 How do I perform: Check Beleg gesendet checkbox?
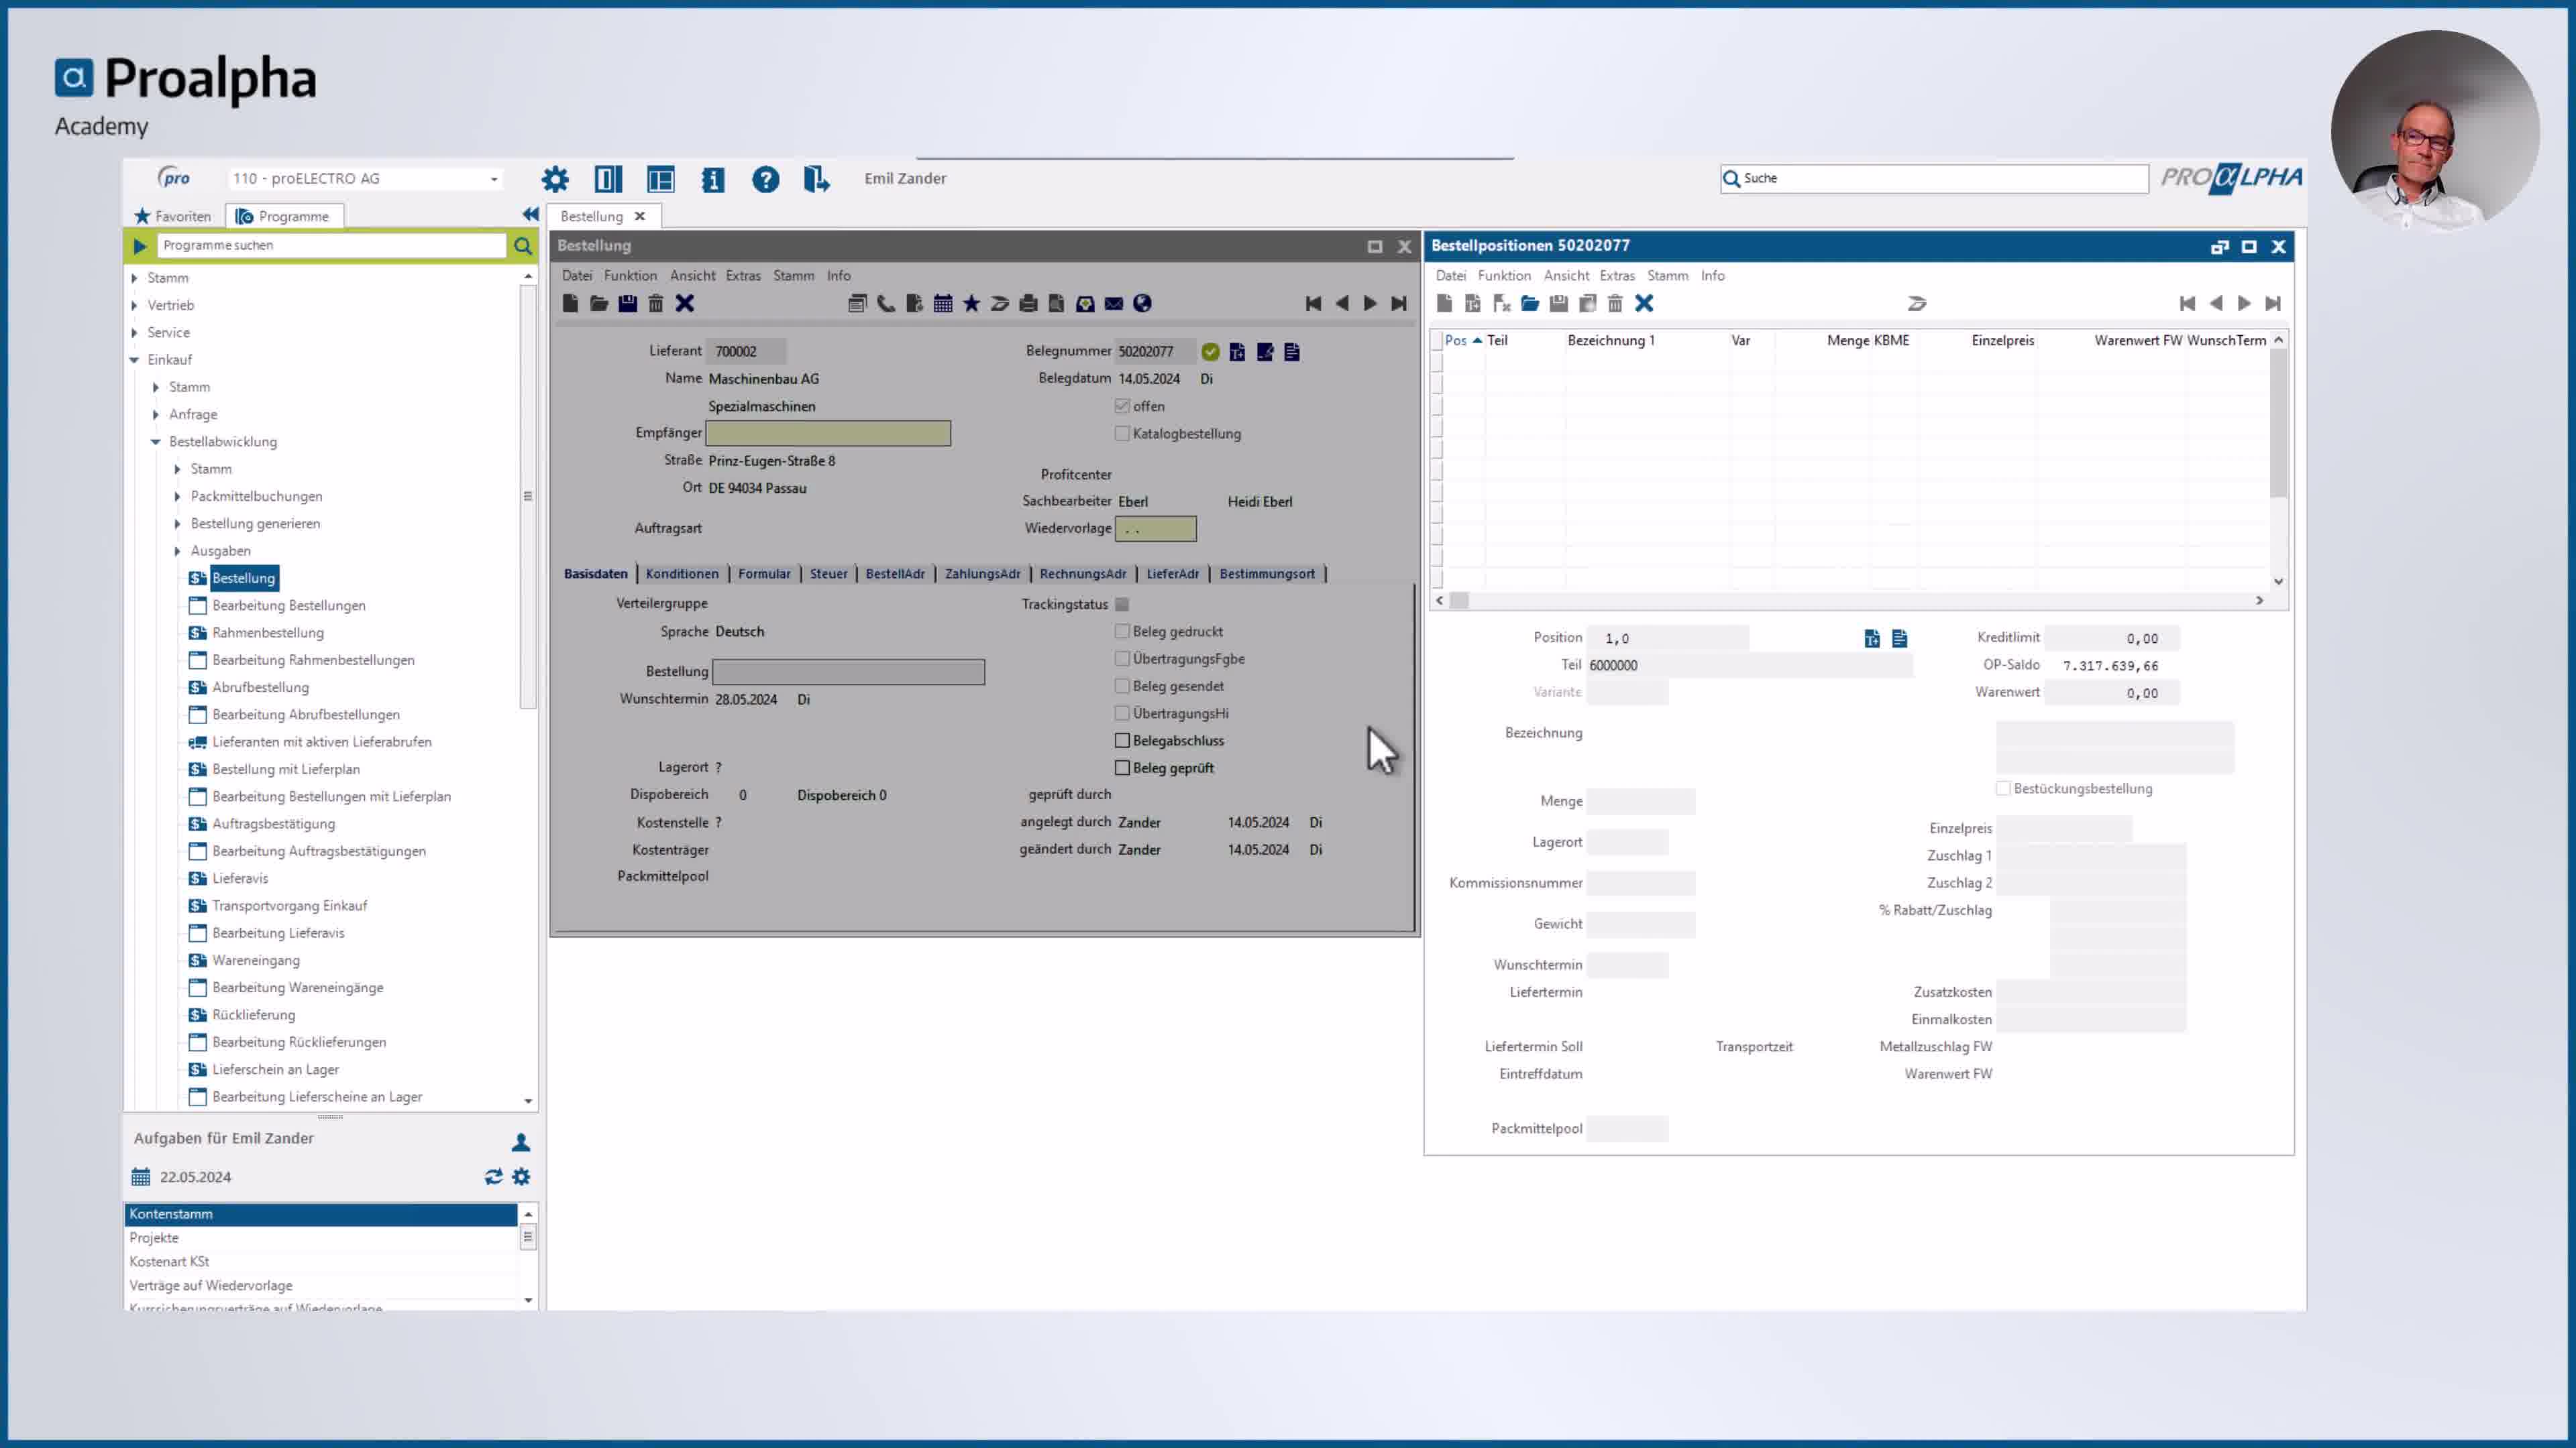click(1122, 686)
